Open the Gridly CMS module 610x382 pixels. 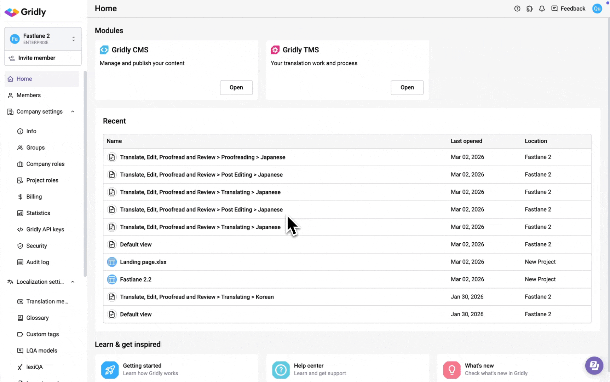236,87
